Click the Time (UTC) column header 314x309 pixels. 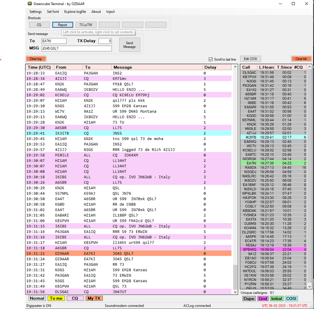(x=39, y=67)
